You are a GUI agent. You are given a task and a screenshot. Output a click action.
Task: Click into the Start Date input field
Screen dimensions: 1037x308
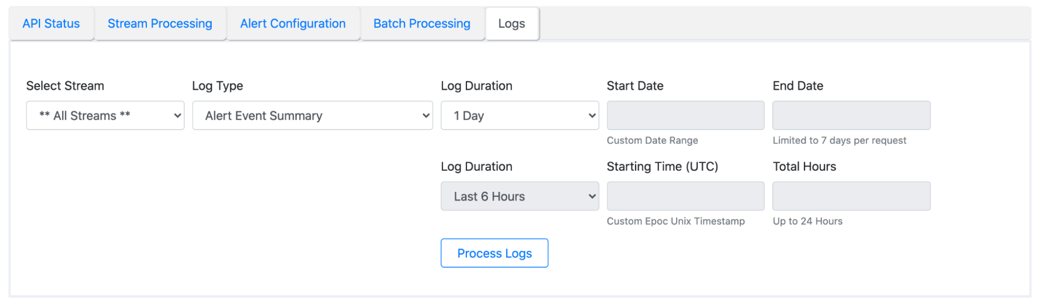tap(685, 116)
